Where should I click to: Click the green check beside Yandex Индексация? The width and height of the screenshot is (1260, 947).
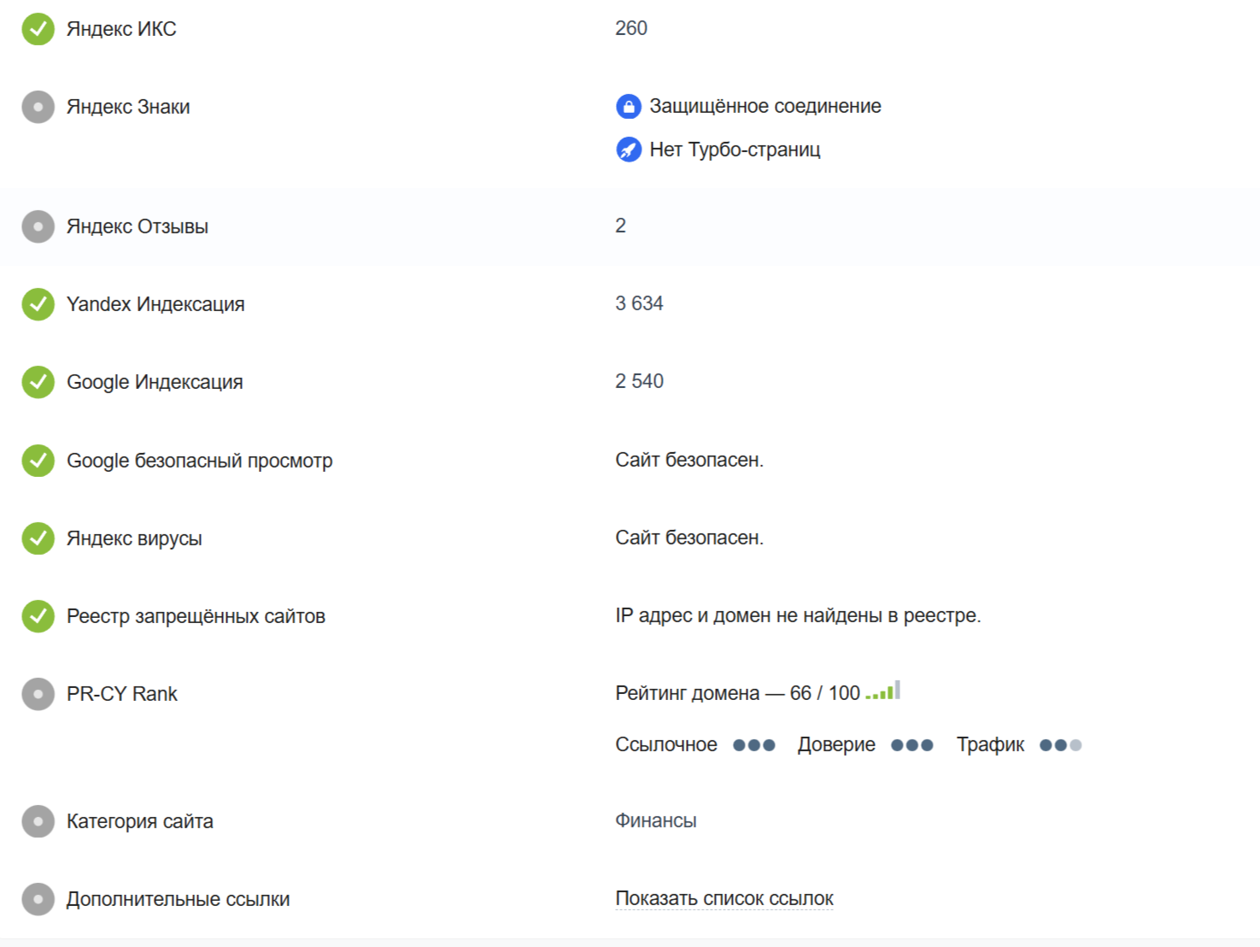[38, 304]
